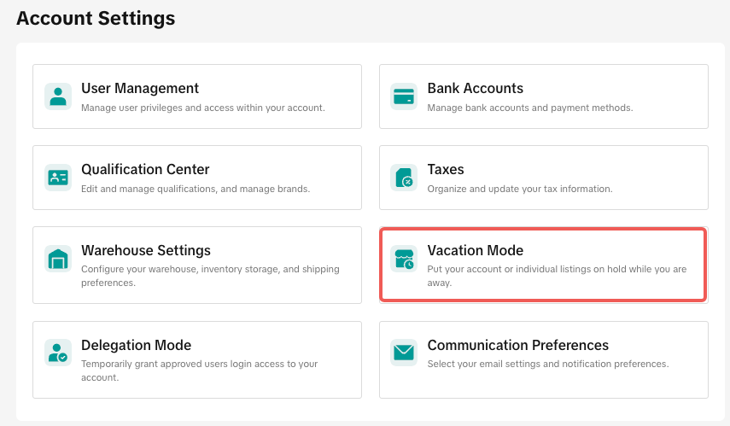Click the Qualification Center ID card icon
The width and height of the screenshot is (730, 426).
point(58,178)
